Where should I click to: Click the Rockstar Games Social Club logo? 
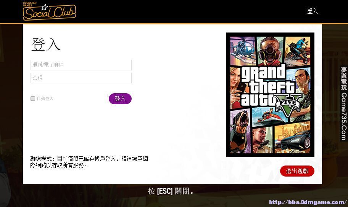49,11
